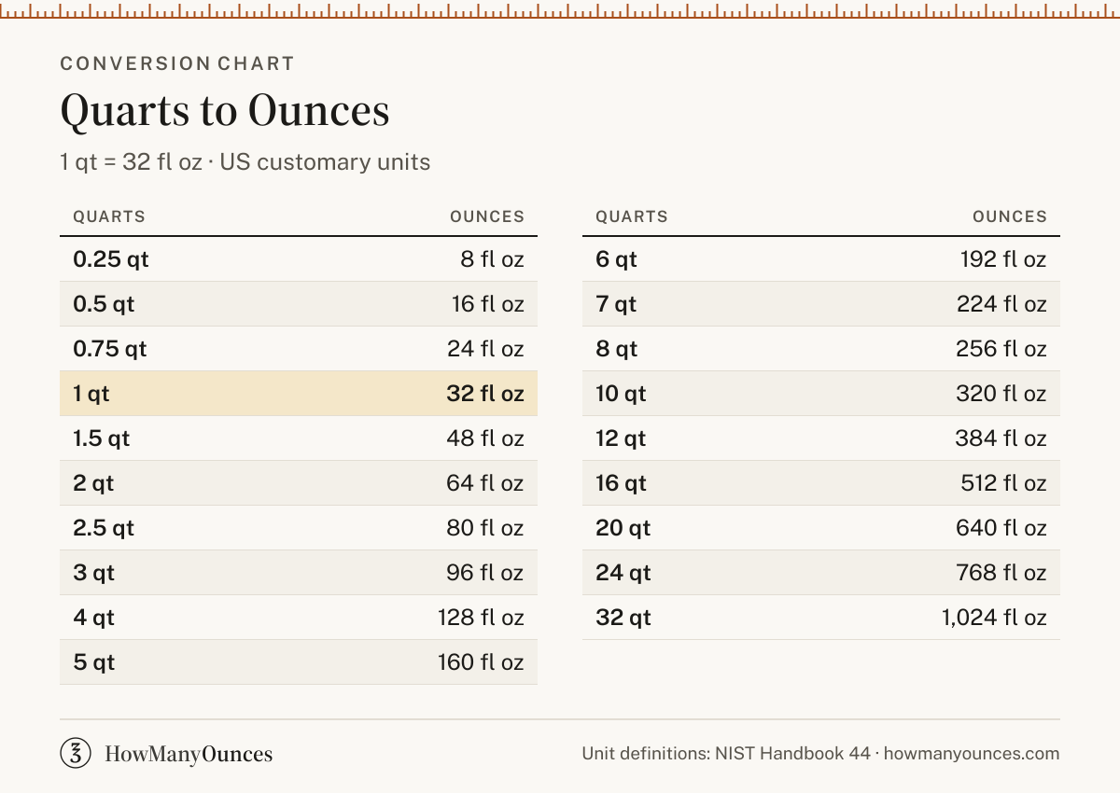Select the 20 qt cell
1120x793 pixels.
tap(623, 528)
